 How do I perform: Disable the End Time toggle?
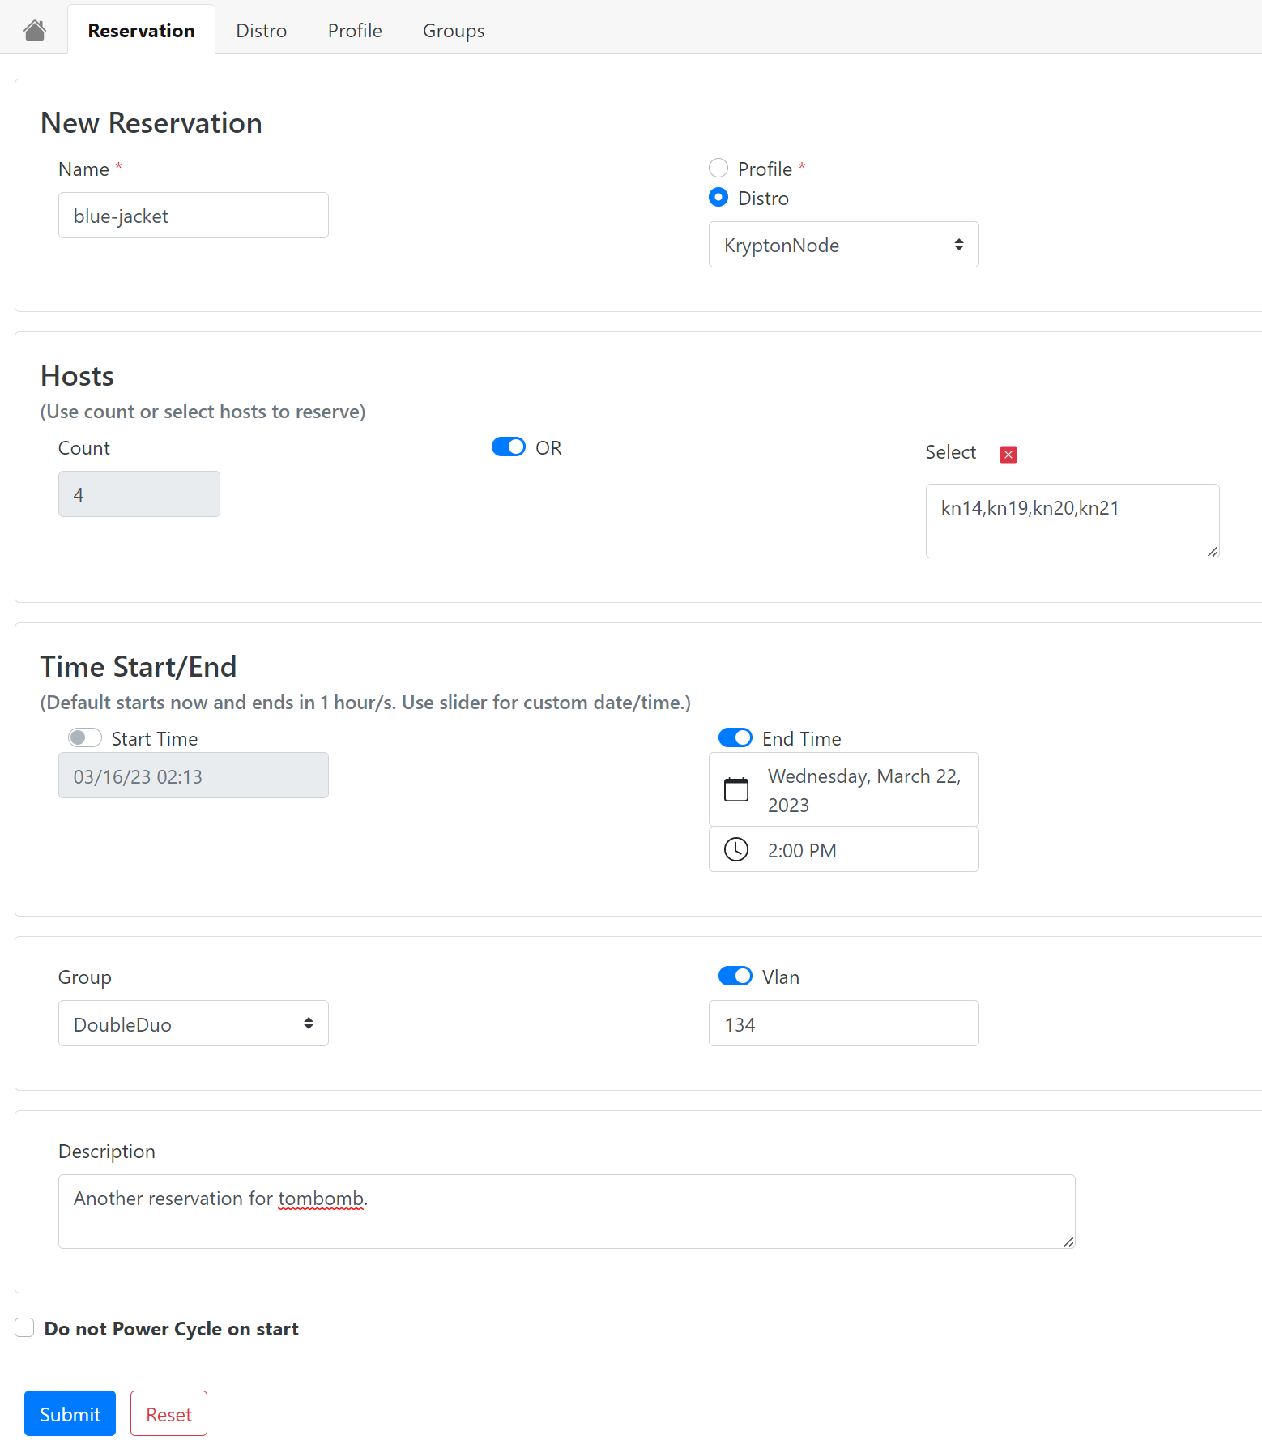[x=735, y=737]
